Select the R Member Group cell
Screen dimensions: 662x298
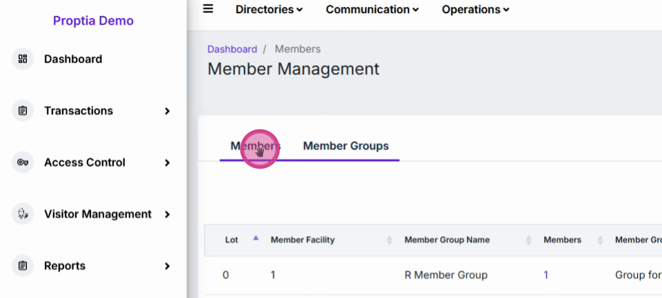point(446,275)
